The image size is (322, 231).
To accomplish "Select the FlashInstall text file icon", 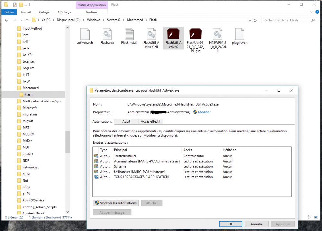I will pos(129,34).
